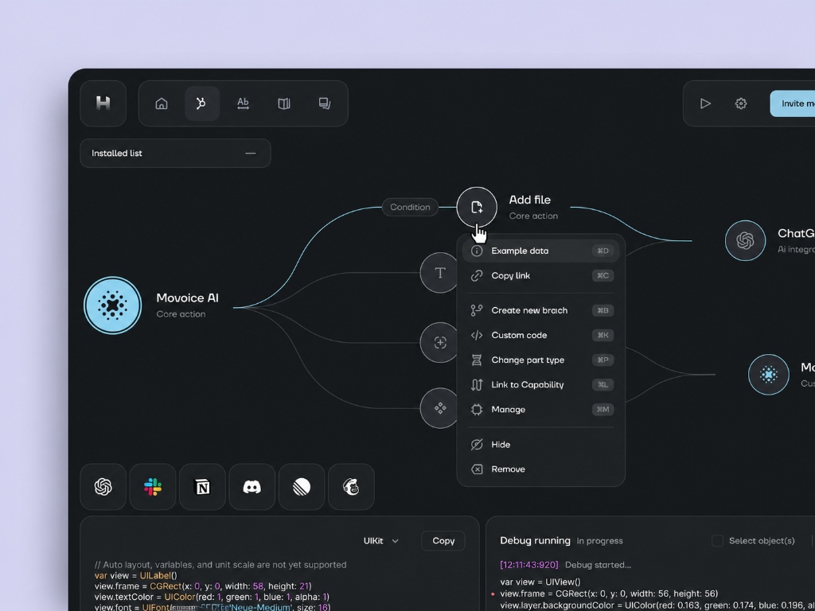Image resolution: width=815 pixels, height=611 pixels.
Task: Click the Linear integration tile
Action: pyautogui.click(x=302, y=487)
